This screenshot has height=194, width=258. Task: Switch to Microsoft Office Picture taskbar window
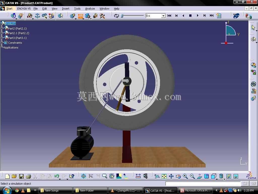pyautogui.click(x=196, y=190)
